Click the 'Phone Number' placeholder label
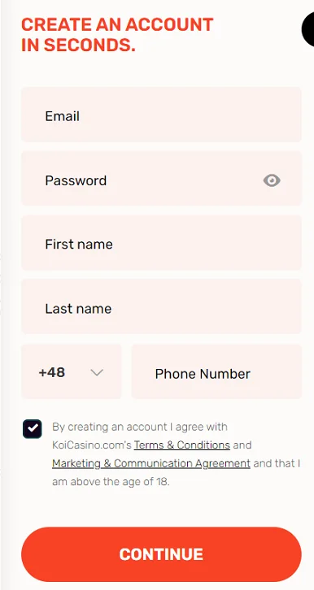 [x=203, y=374]
